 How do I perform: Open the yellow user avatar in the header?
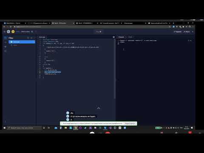13,32
